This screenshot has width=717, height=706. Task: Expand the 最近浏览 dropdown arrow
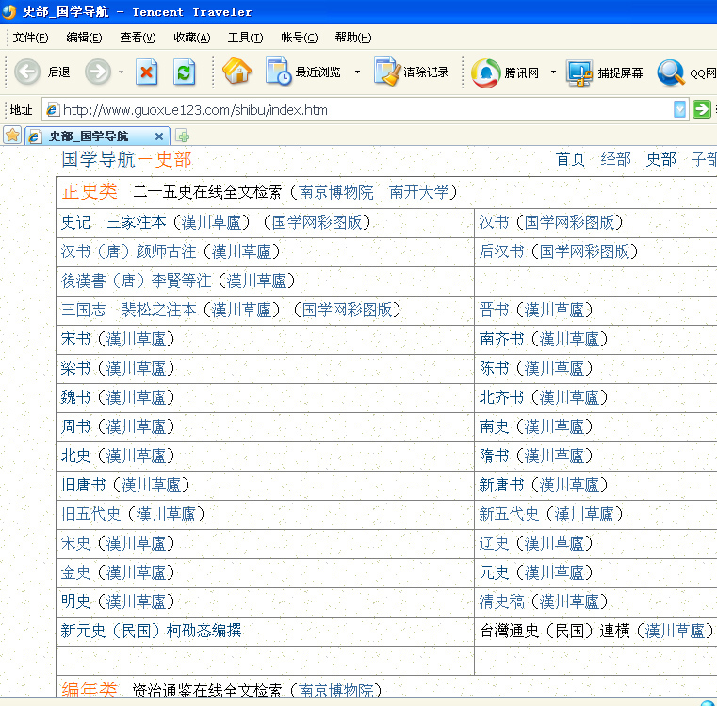[x=358, y=72]
